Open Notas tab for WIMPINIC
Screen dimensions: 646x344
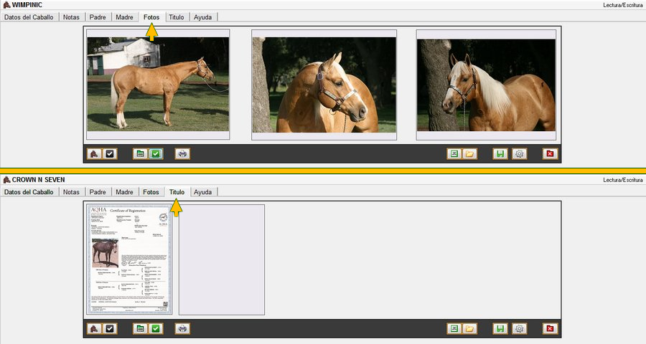coord(71,17)
